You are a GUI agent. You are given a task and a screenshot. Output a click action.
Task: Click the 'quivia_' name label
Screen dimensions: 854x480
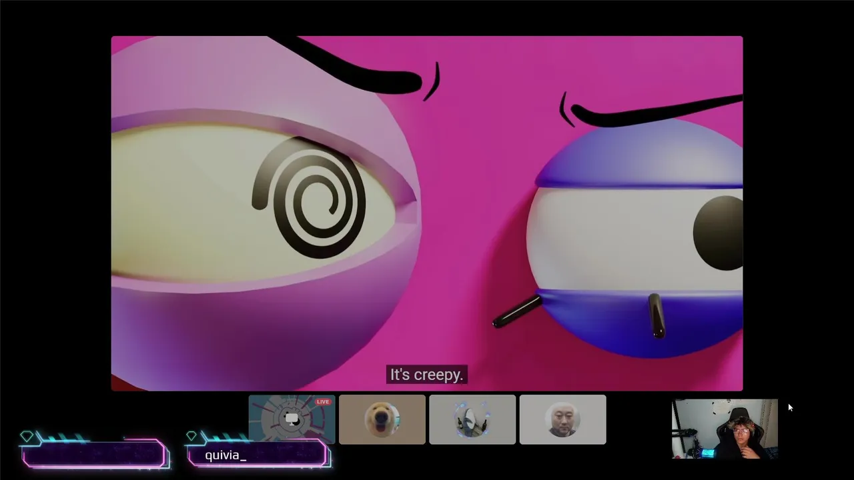[x=226, y=455]
